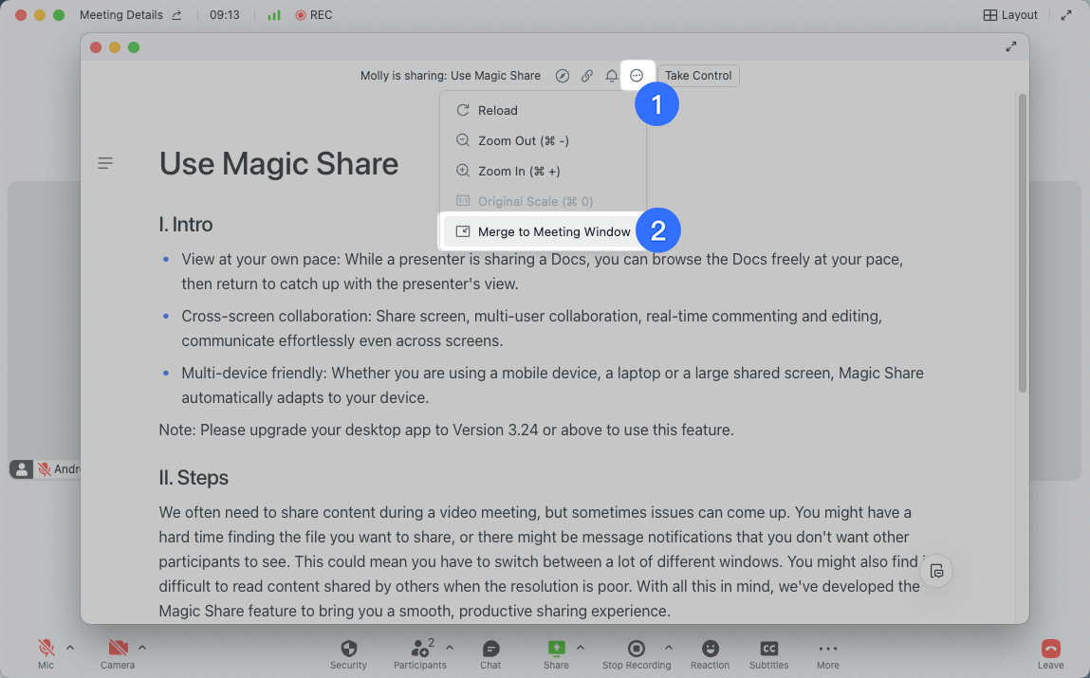Click the Take Control button
The width and height of the screenshot is (1090, 678).
click(x=698, y=76)
